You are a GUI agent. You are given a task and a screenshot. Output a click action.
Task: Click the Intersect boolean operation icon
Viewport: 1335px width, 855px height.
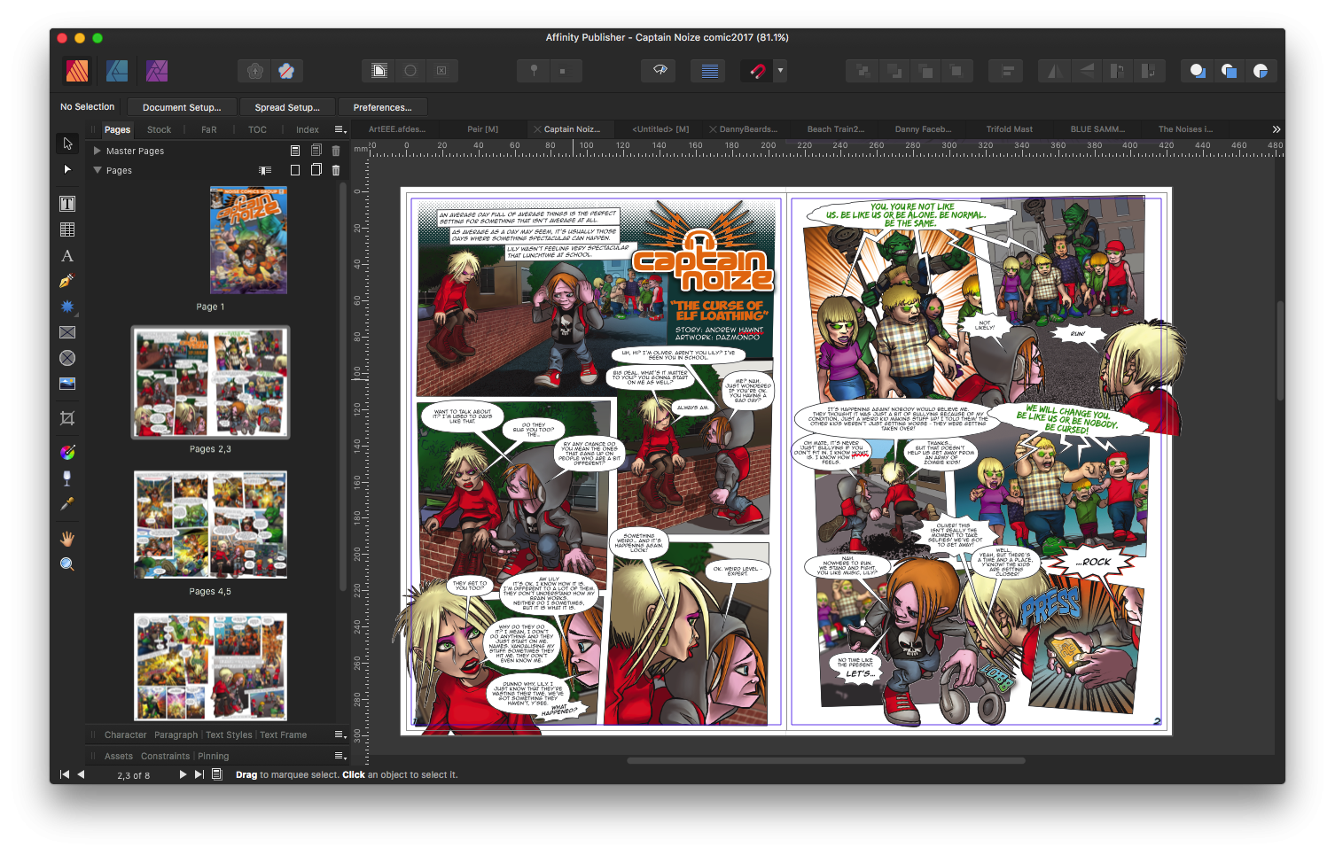pos(1261,71)
